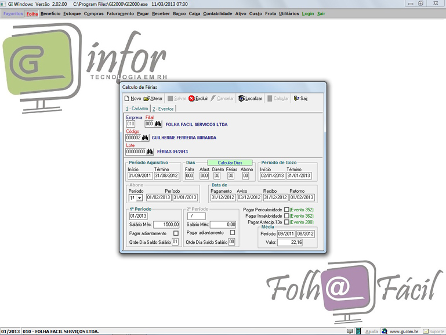Click the Suporte mail icon

pyautogui.click(x=426, y=332)
